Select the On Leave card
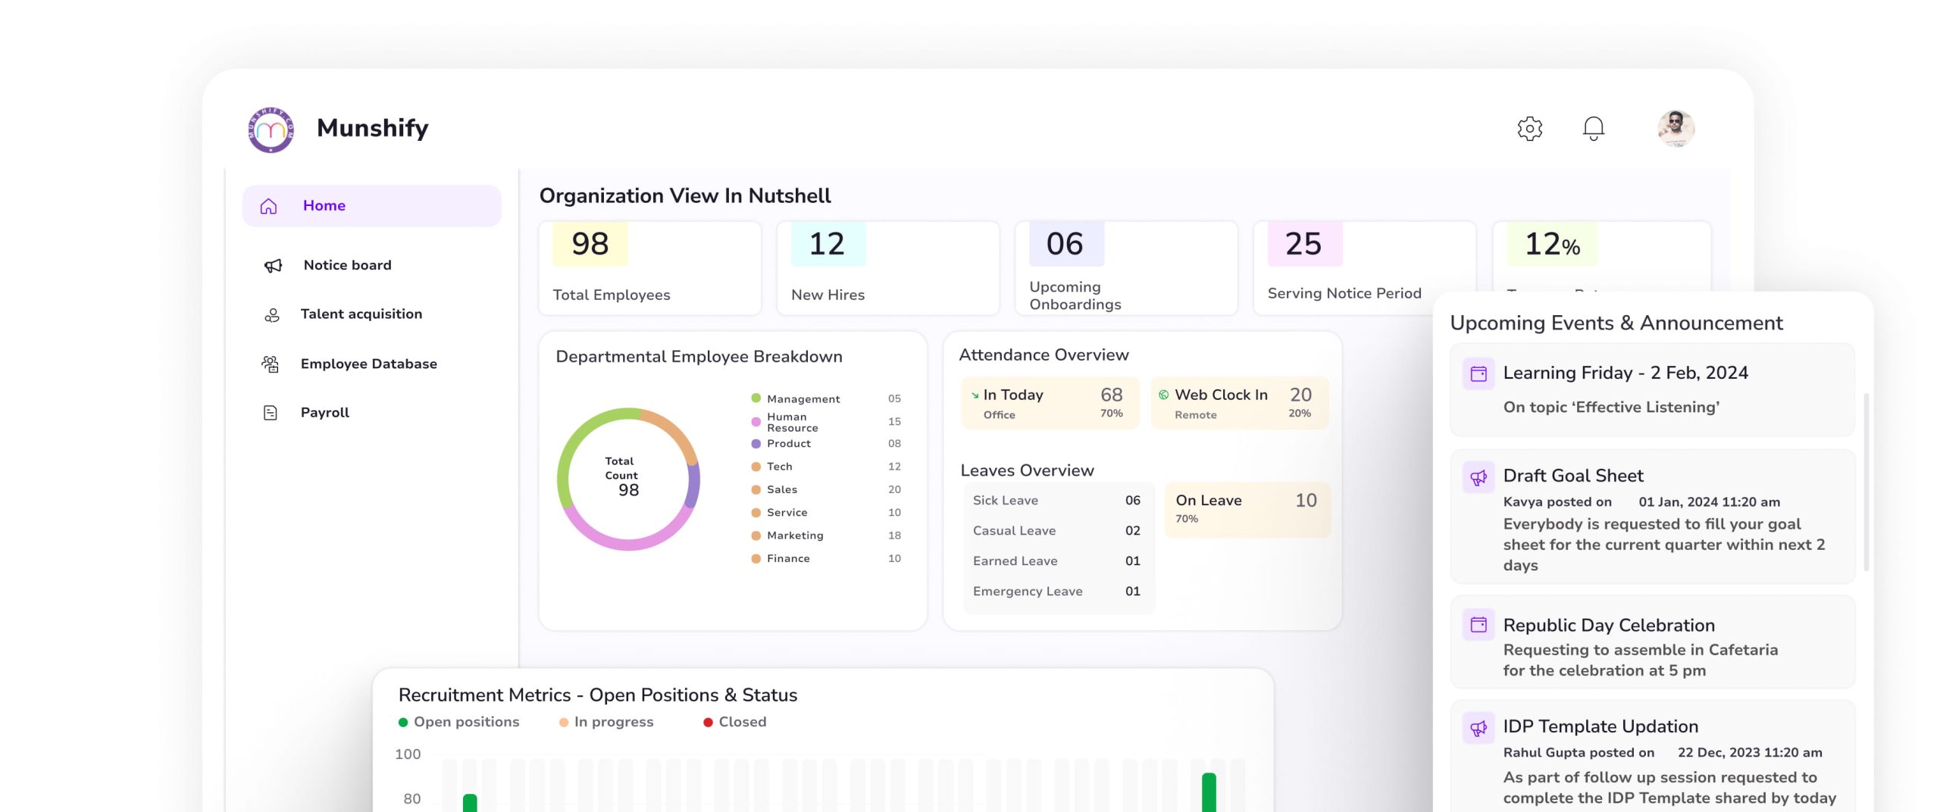Viewport: 1940px width, 812px height. (x=1247, y=510)
